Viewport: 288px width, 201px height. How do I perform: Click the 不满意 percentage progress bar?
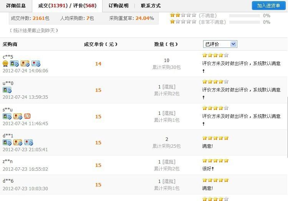pyautogui.click(x=244, y=16)
